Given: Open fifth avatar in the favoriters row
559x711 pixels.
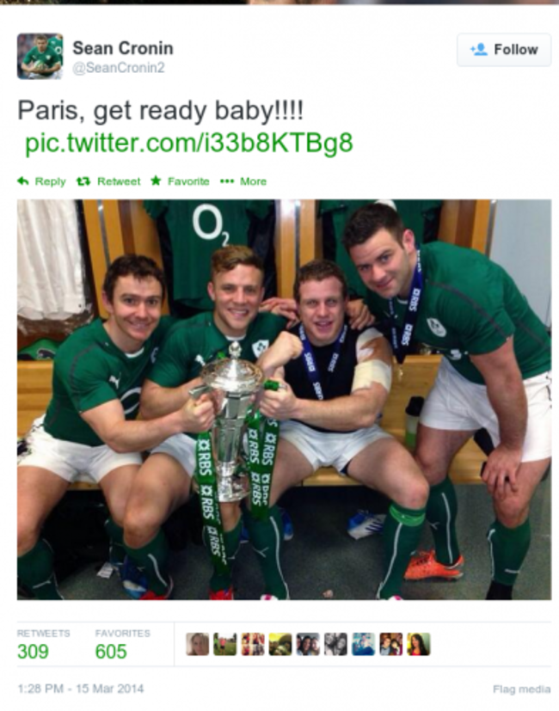Looking at the screenshot, I should pos(308,644).
